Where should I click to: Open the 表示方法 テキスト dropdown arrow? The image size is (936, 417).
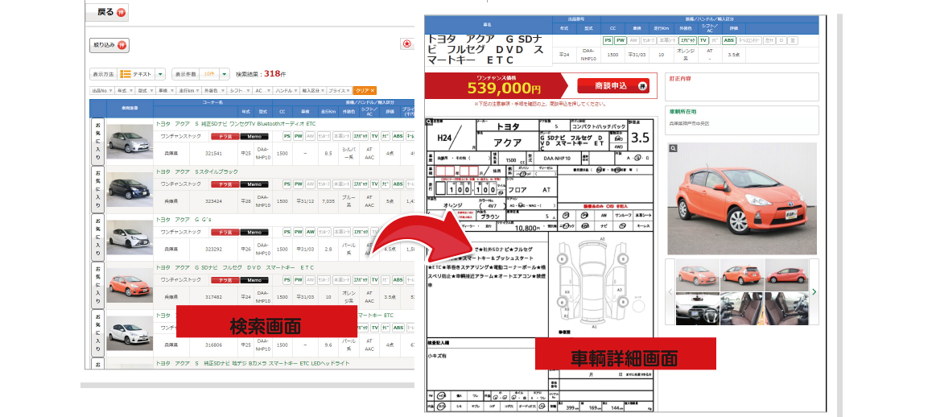pyautogui.click(x=160, y=74)
